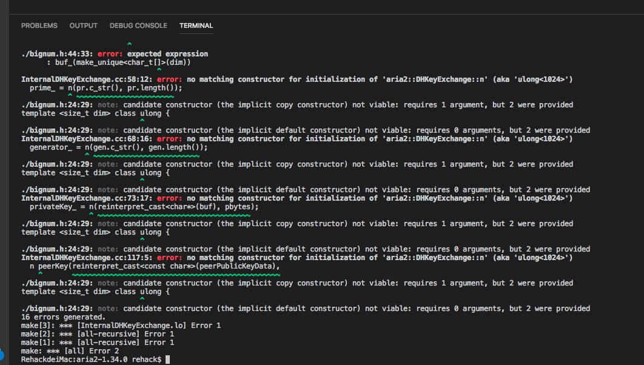Screen dimensions: 644x365
Task: Select the DEBUG CONSOLE tab
Action: click(139, 25)
